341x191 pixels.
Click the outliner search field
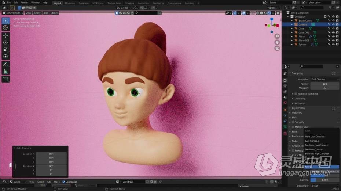tap(312, 8)
